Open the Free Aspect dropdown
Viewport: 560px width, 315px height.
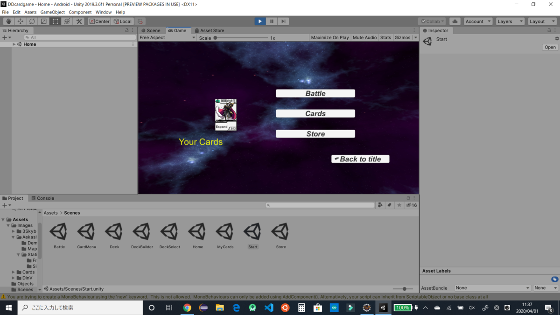click(x=168, y=37)
